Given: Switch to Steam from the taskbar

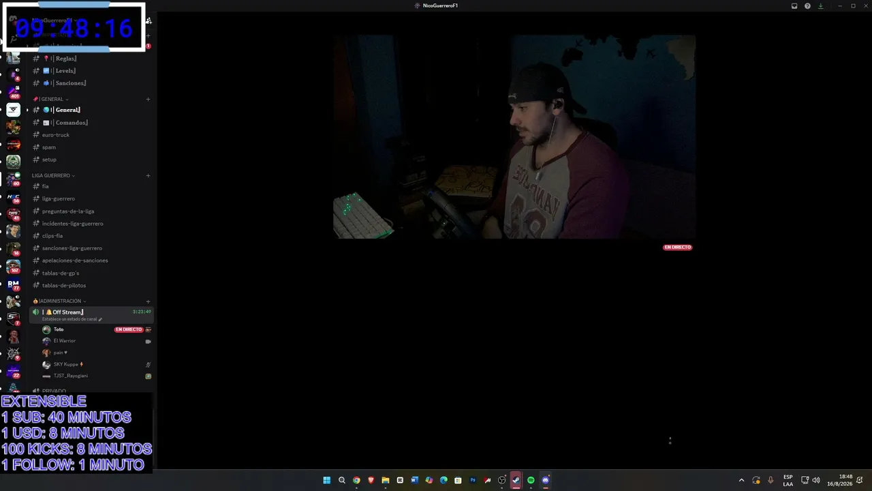Looking at the screenshot, I should 516,480.
